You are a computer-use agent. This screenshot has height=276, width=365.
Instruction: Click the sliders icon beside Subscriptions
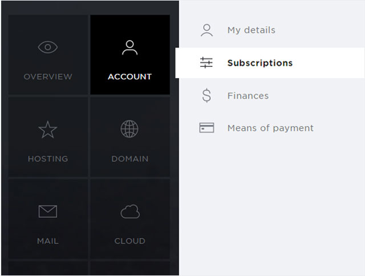(x=206, y=63)
